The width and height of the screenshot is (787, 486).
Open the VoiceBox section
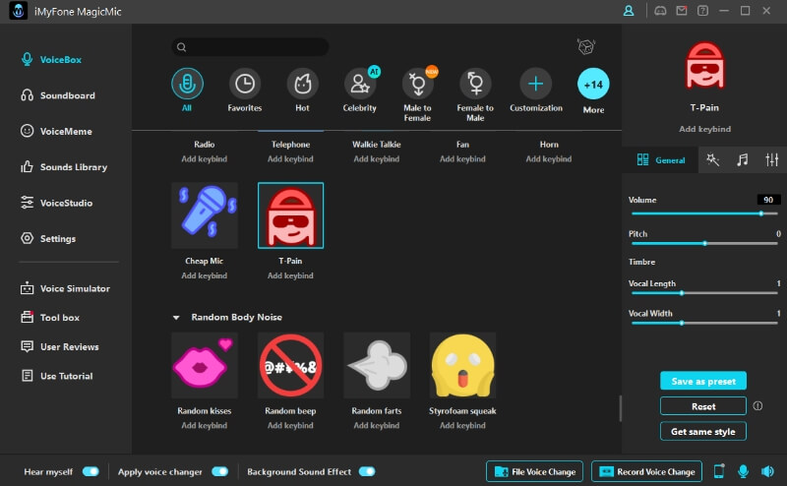click(x=51, y=60)
